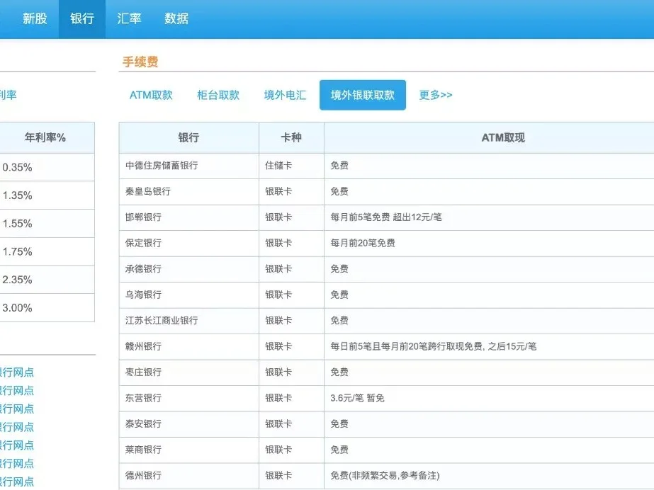Open the 新股 navigation tab
The width and height of the screenshot is (654, 490).
(x=35, y=18)
